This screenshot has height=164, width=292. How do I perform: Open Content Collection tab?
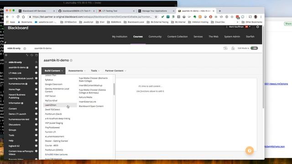click(177, 36)
